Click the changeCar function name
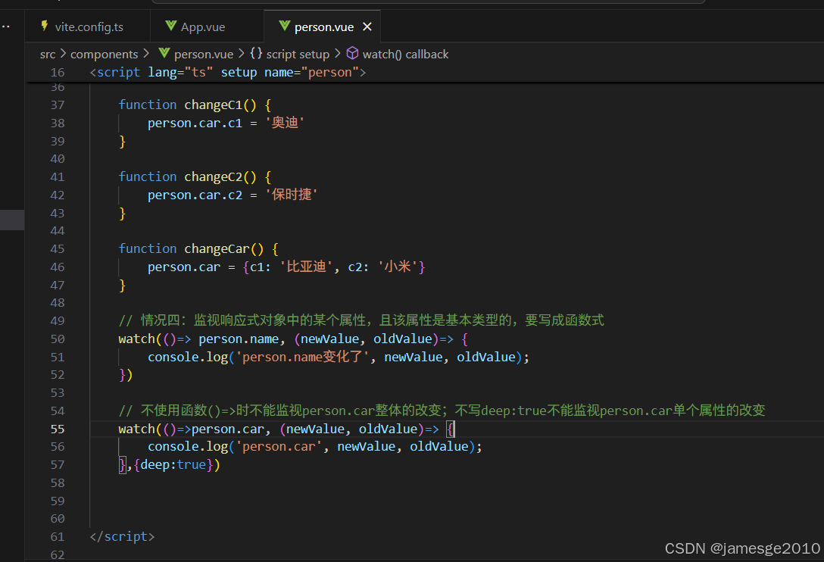The width and height of the screenshot is (824, 562). (x=217, y=248)
